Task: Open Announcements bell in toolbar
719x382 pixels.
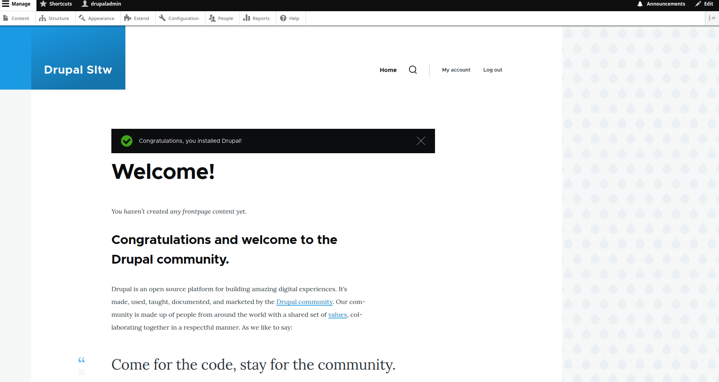Action: pos(661,4)
